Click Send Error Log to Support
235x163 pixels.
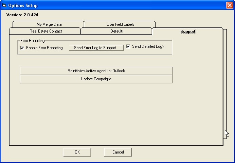click(x=96, y=48)
